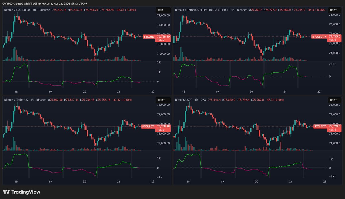Click the low value L75,739.4
Screen dimensions: 345x199
[244, 100]
